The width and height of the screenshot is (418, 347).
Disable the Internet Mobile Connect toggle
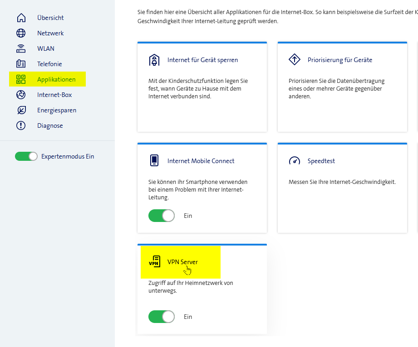161,216
